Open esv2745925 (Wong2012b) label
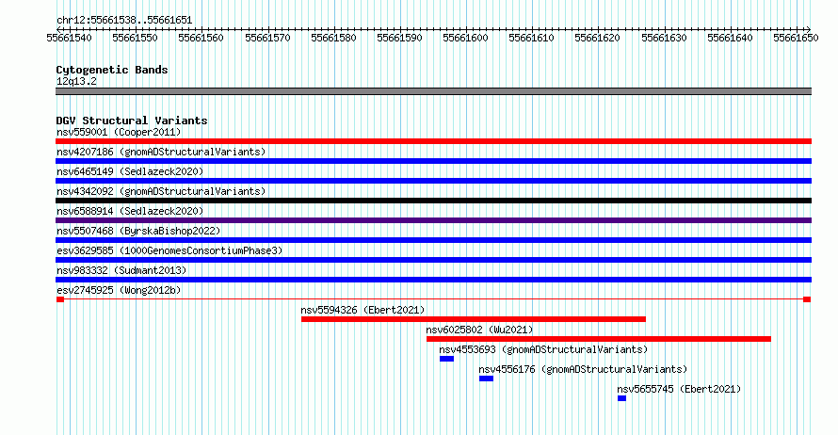The image size is (838, 435). (x=119, y=290)
